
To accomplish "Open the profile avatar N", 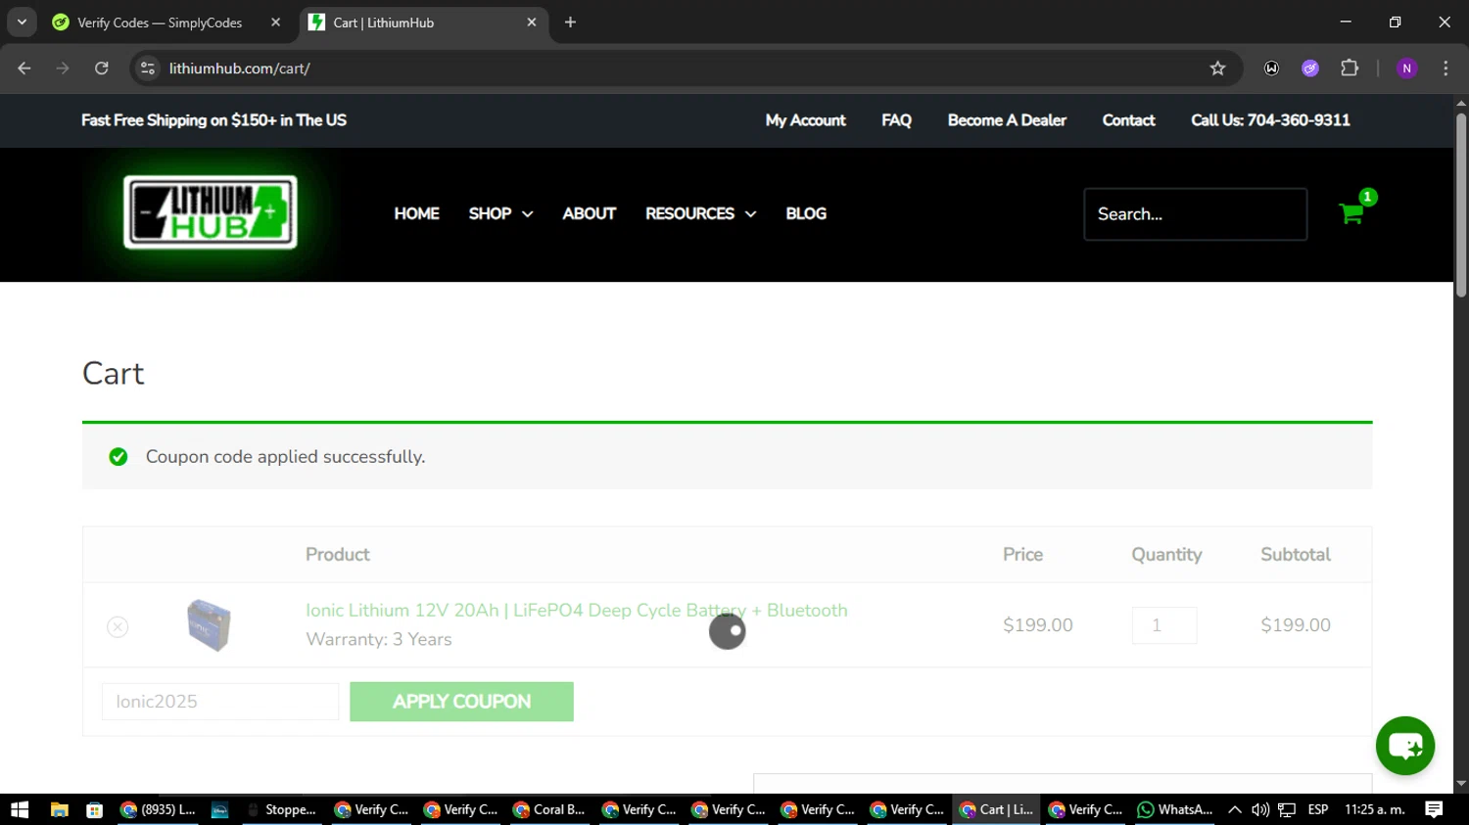I will pyautogui.click(x=1407, y=69).
